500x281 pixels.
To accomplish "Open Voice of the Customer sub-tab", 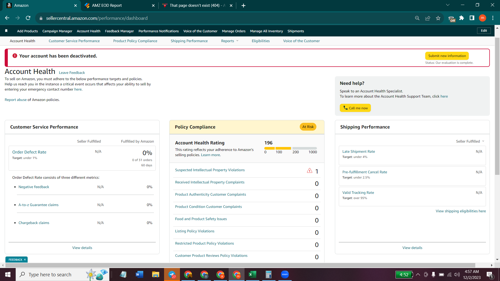I will [x=302, y=41].
